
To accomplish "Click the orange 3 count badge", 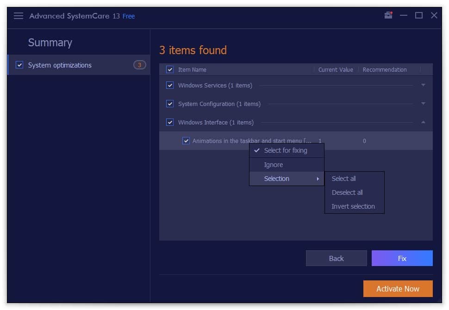I will (139, 65).
